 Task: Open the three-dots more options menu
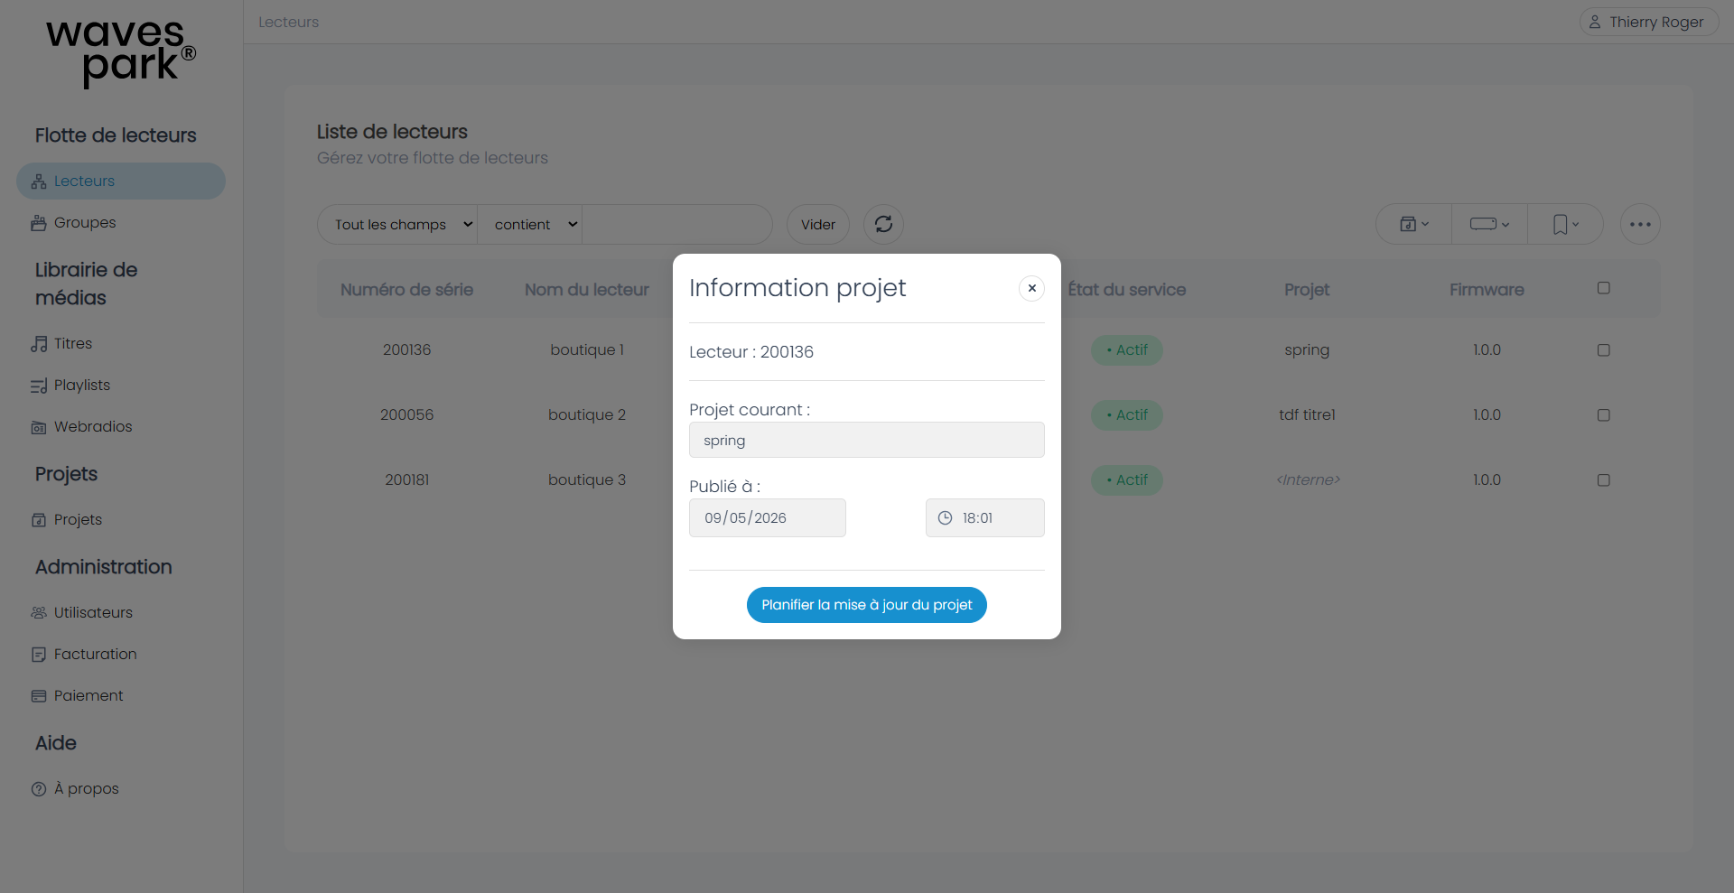[1640, 224]
